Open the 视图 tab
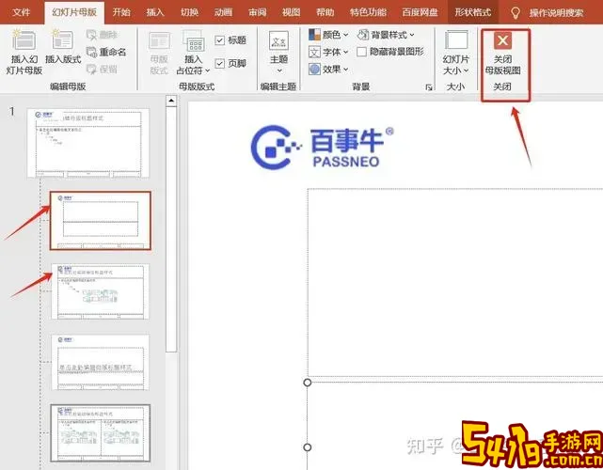The image size is (603, 470). [291, 12]
